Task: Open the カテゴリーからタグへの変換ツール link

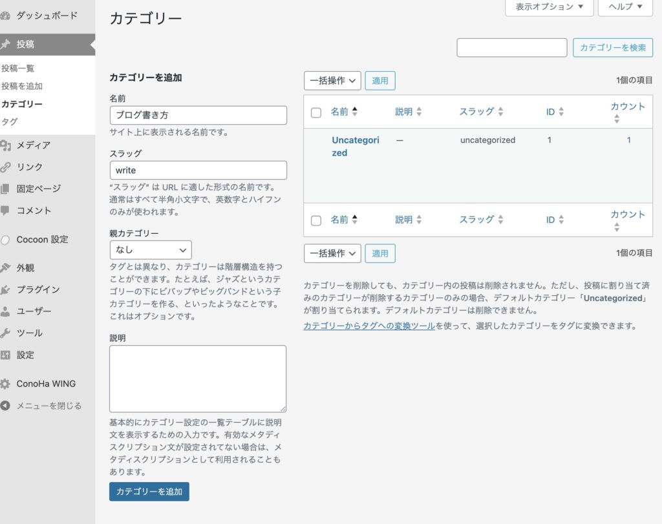Action: [369, 326]
